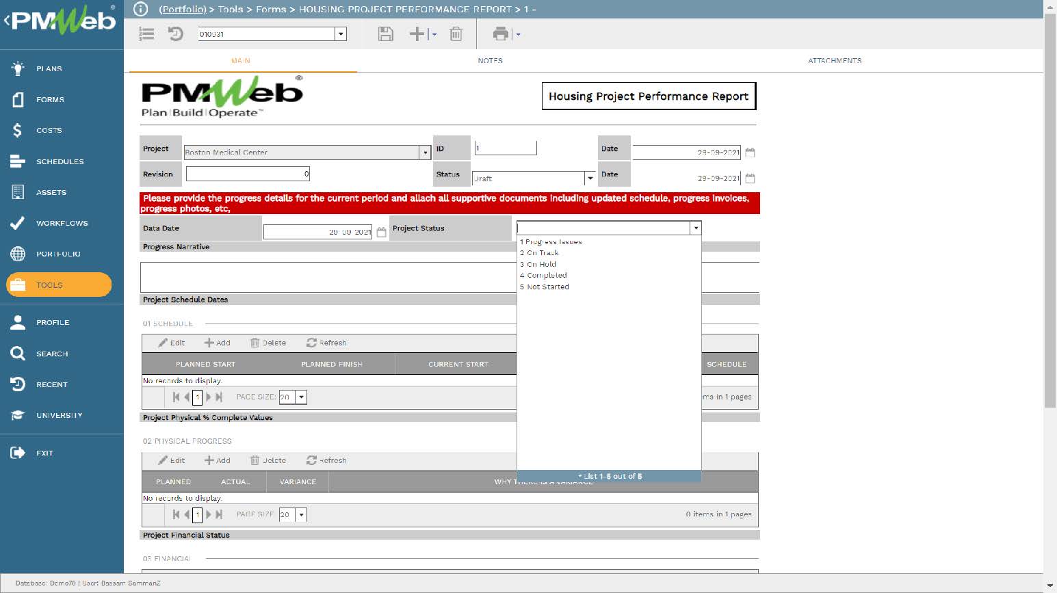Viewport: 1057px width, 593px height.
Task: Select 'On Track' from status list
Action: coord(543,253)
